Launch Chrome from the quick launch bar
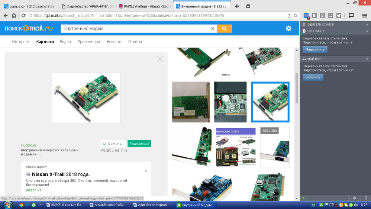Image resolution: width=371 pixels, height=209 pixels. [21, 205]
